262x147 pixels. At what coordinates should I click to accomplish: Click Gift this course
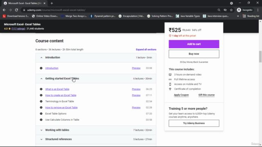pyautogui.click(x=206, y=95)
